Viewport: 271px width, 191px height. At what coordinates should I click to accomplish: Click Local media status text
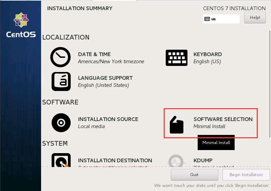[91, 126]
